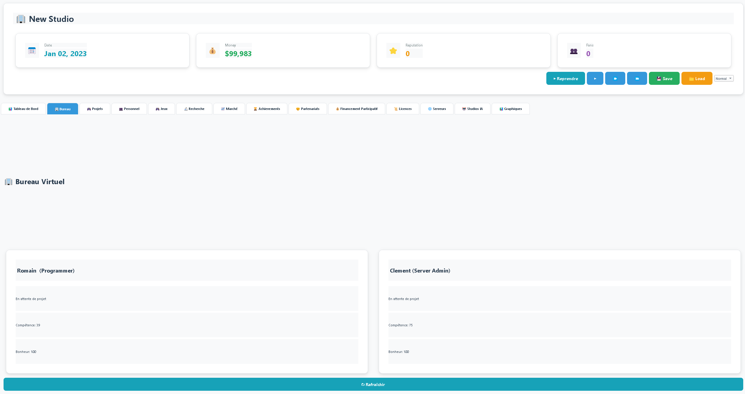Open the Serveurs tab
This screenshot has width=745, height=394.
point(437,108)
